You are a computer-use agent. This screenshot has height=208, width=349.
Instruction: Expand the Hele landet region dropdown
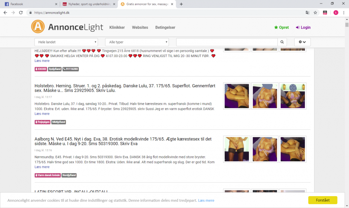(66, 42)
